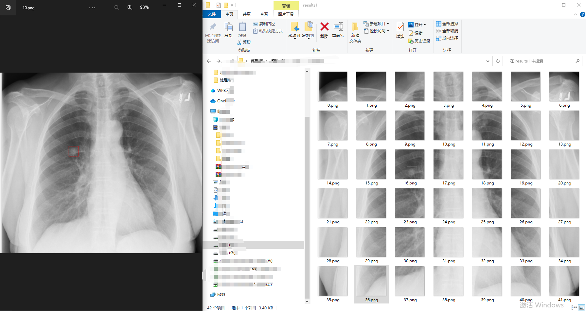Viewport: 586px width, 311px height.
Task: Click the Pin to Quick Access icon
Action: pyautogui.click(x=213, y=27)
